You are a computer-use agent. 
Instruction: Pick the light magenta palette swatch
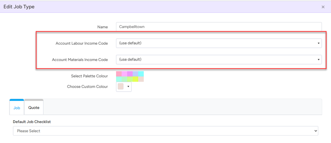[x=125, y=74]
